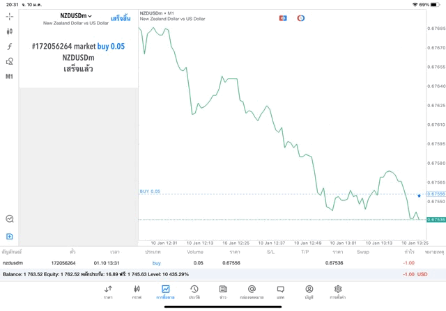Tap the T/P column header
Image resolution: width=446 pixels, height=311 pixels.
point(305,252)
